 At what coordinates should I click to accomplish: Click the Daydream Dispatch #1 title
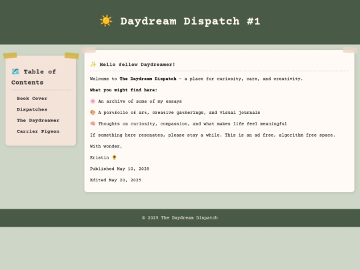click(190, 21)
